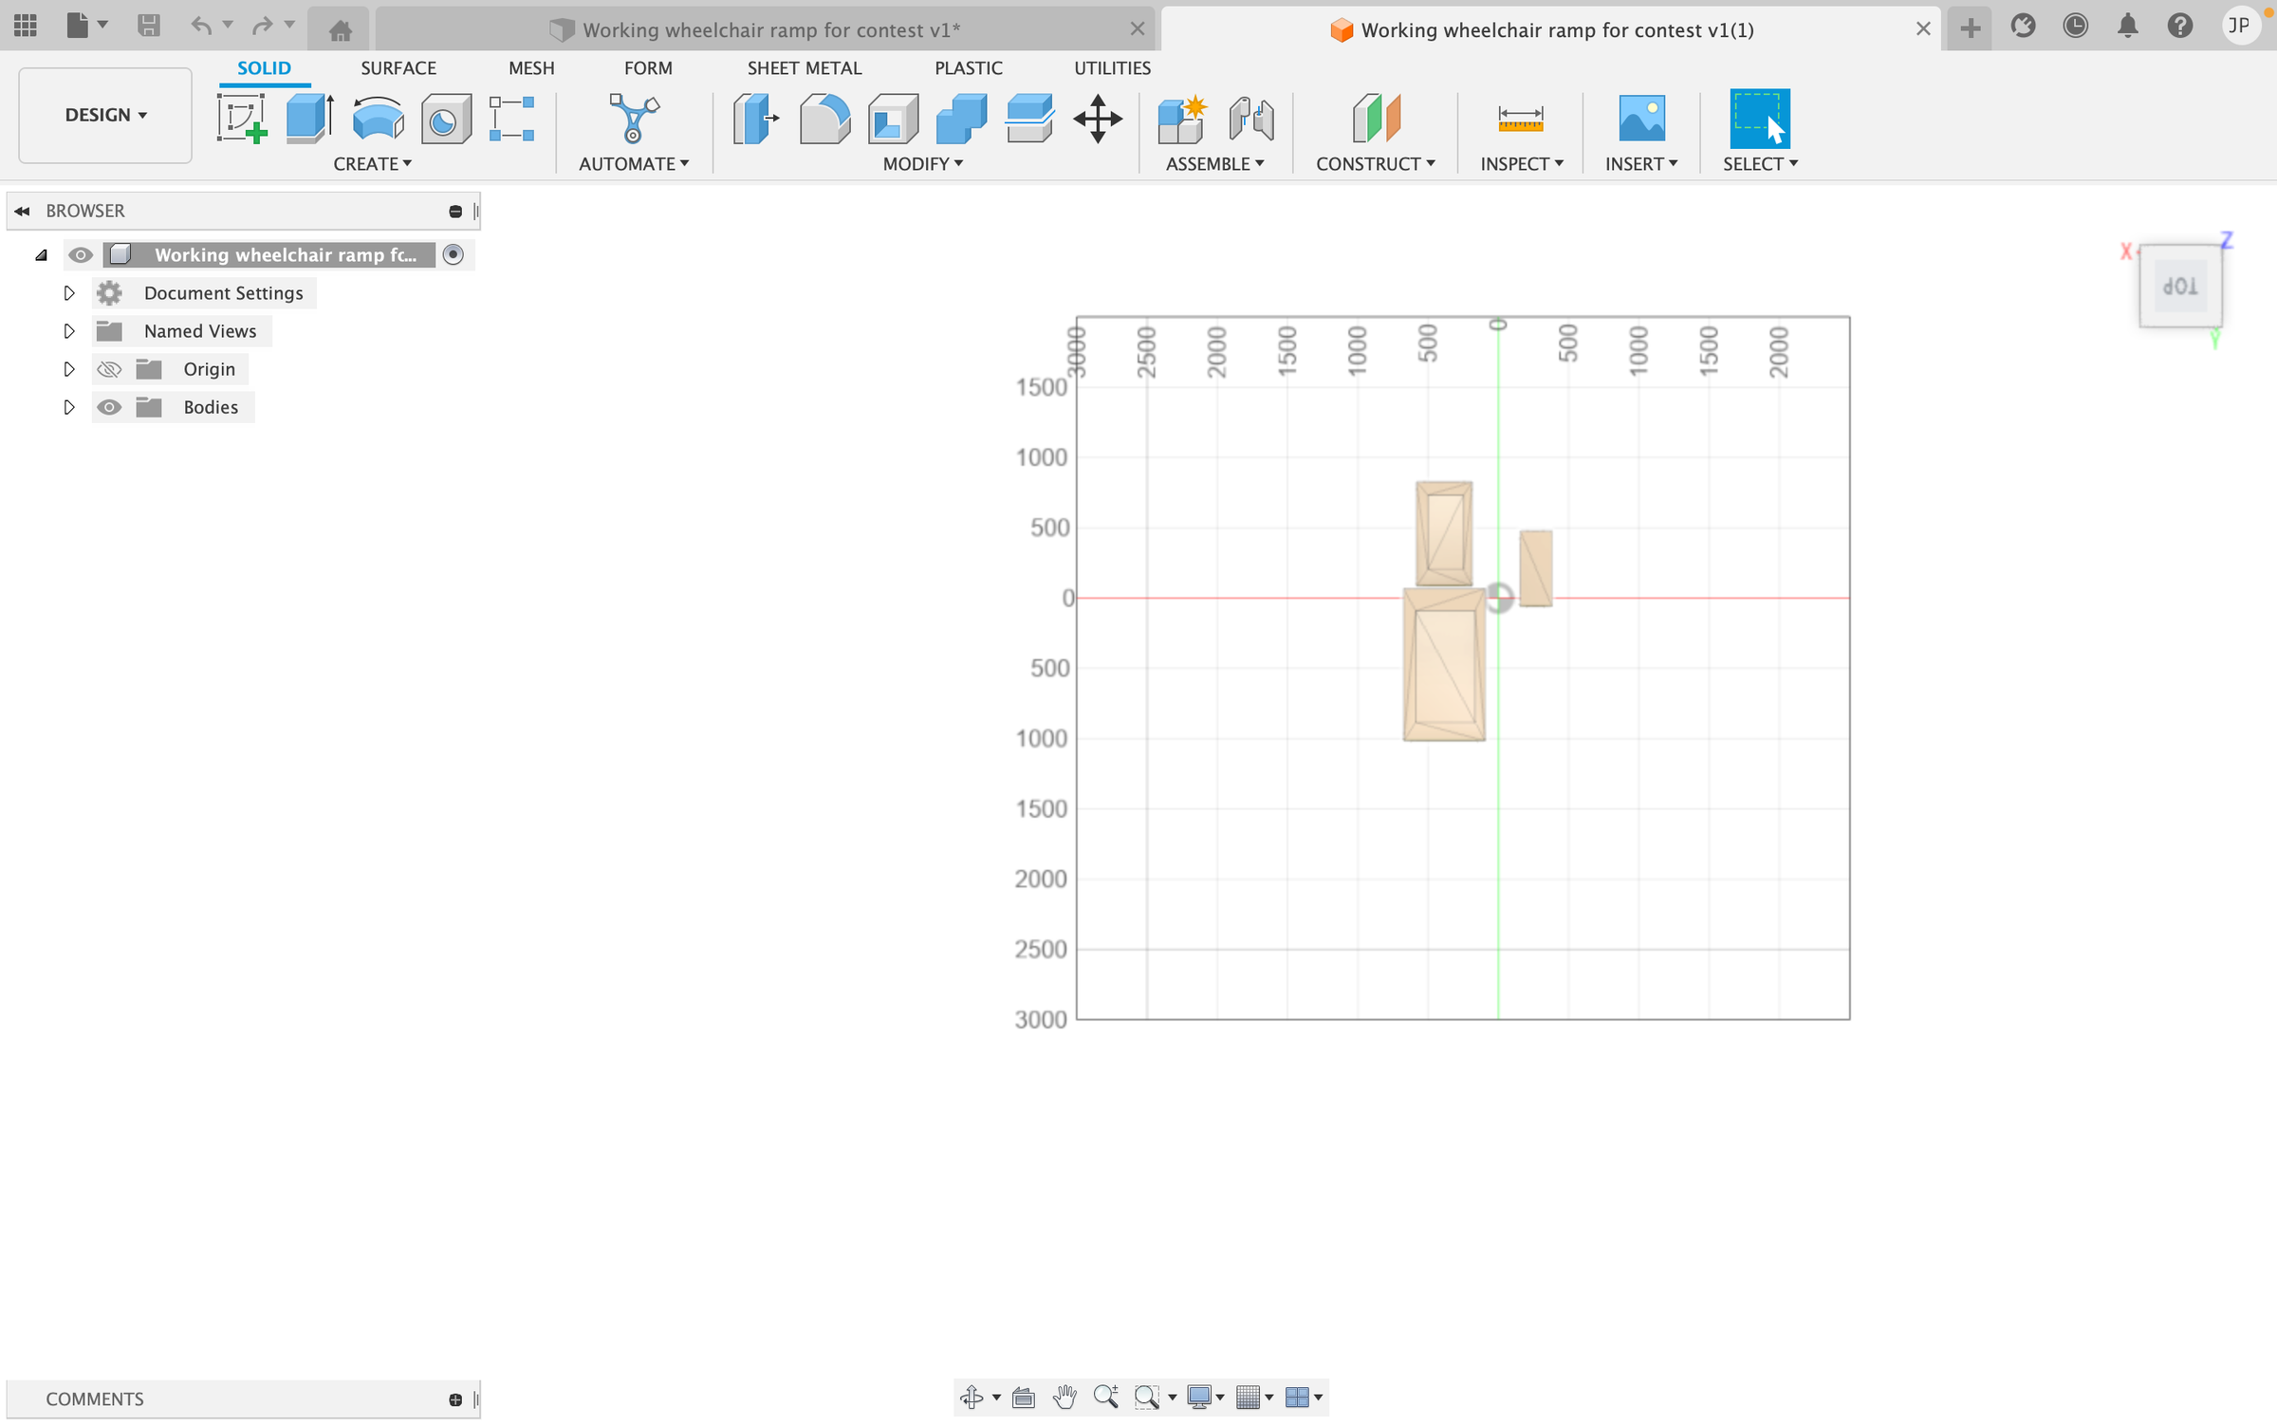This screenshot has width=2277, height=1426.
Task: Switch to the SURFACE tab
Action: [398, 68]
